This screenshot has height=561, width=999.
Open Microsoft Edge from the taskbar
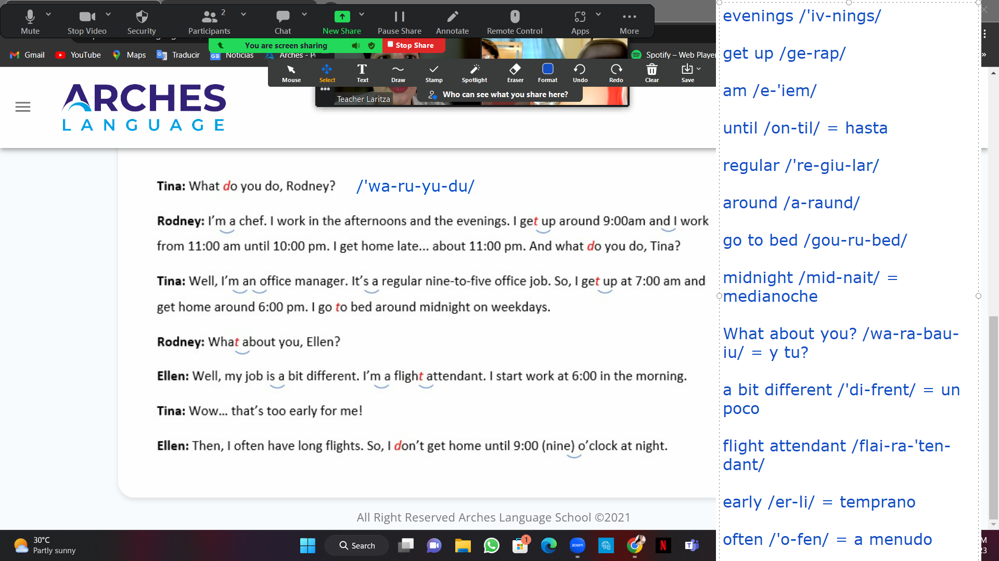click(x=549, y=545)
